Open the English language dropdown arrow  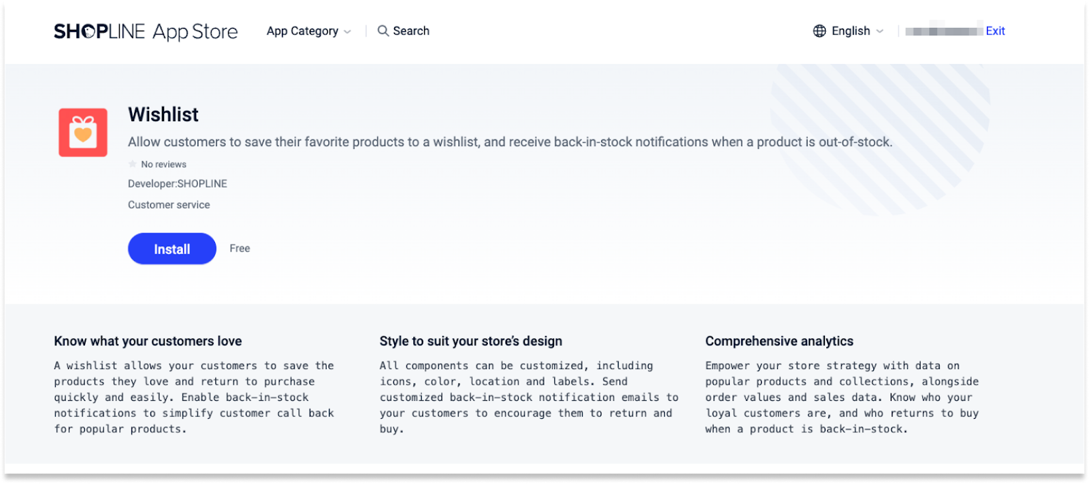tap(879, 31)
